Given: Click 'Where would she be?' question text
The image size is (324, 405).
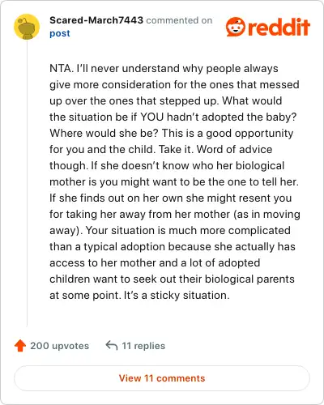Looking at the screenshot, I should point(104,133).
